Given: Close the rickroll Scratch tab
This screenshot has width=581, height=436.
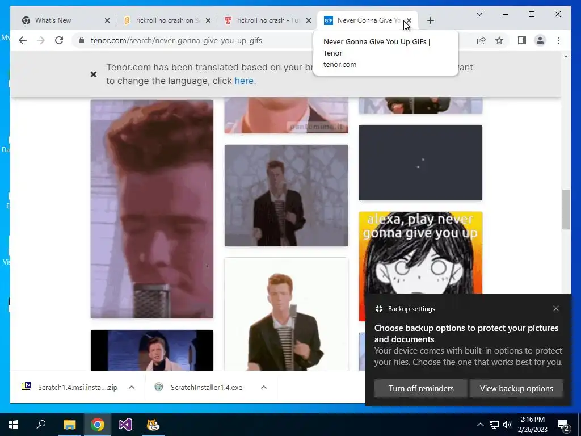Looking at the screenshot, I should click(208, 20).
